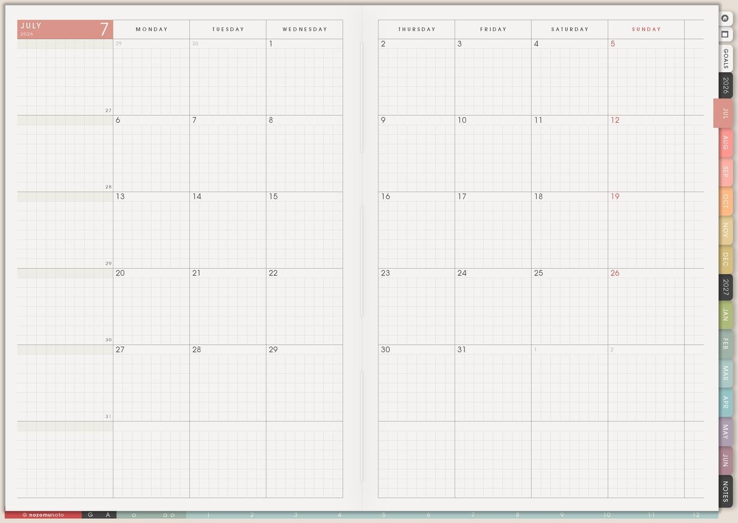Viewport: 738px width, 523px height.
Task: Jump to the JUN month tab
Action: click(726, 460)
